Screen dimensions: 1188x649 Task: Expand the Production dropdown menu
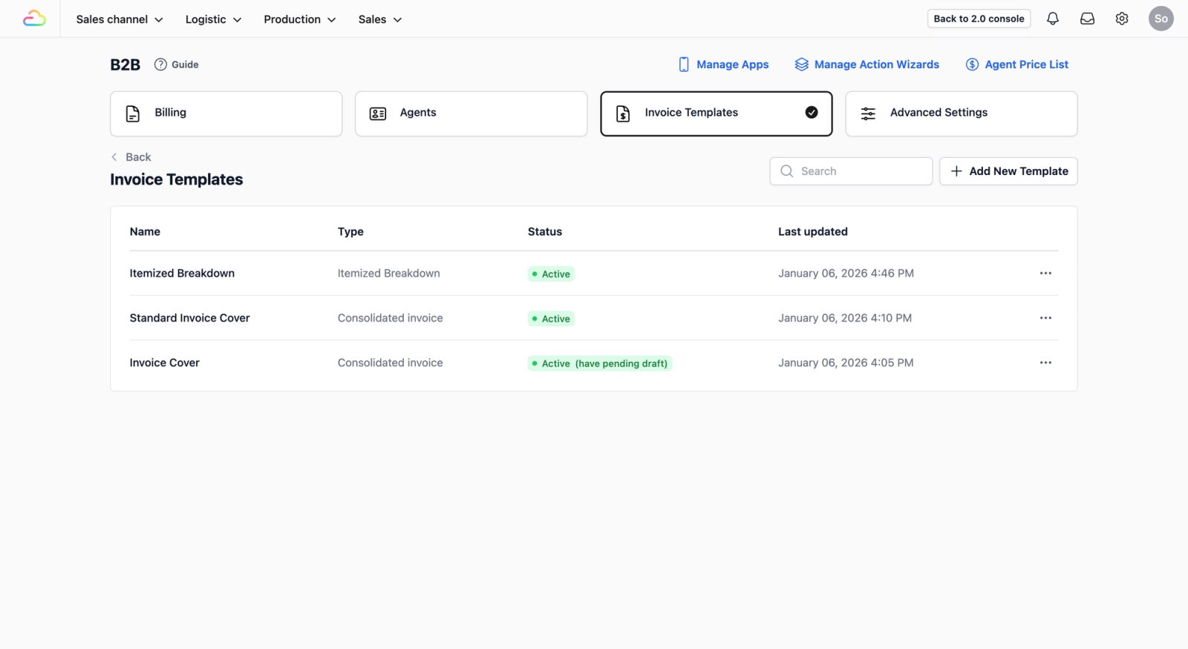click(x=299, y=19)
